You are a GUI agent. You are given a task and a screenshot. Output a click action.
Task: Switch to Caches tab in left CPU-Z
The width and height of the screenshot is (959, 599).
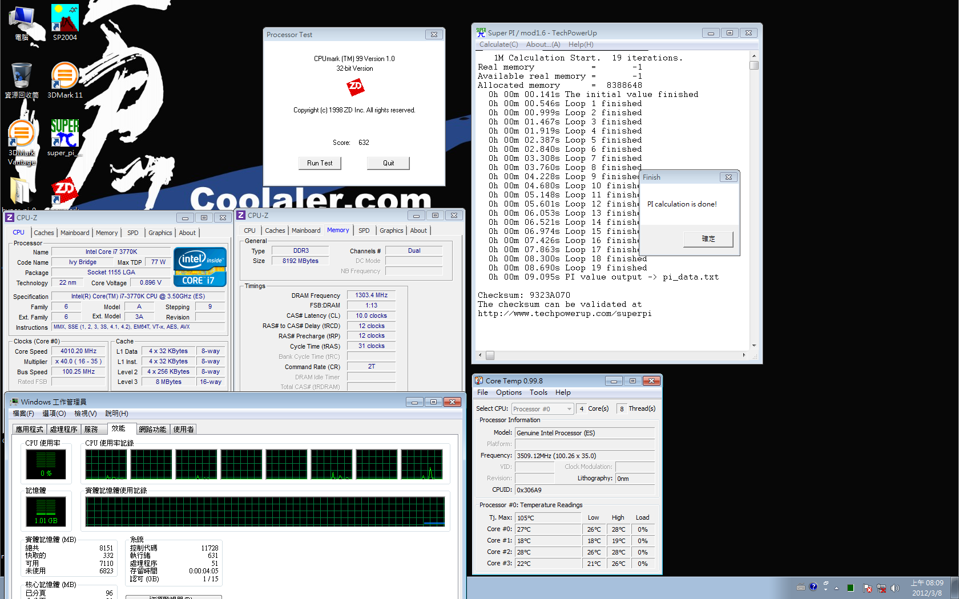(x=44, y=233)
